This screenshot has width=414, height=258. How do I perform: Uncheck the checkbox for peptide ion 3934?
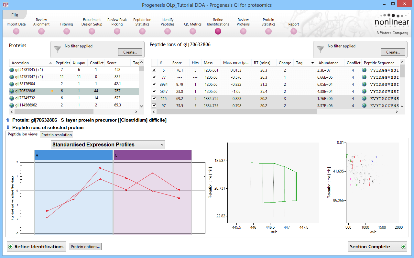tap(154, 84)
